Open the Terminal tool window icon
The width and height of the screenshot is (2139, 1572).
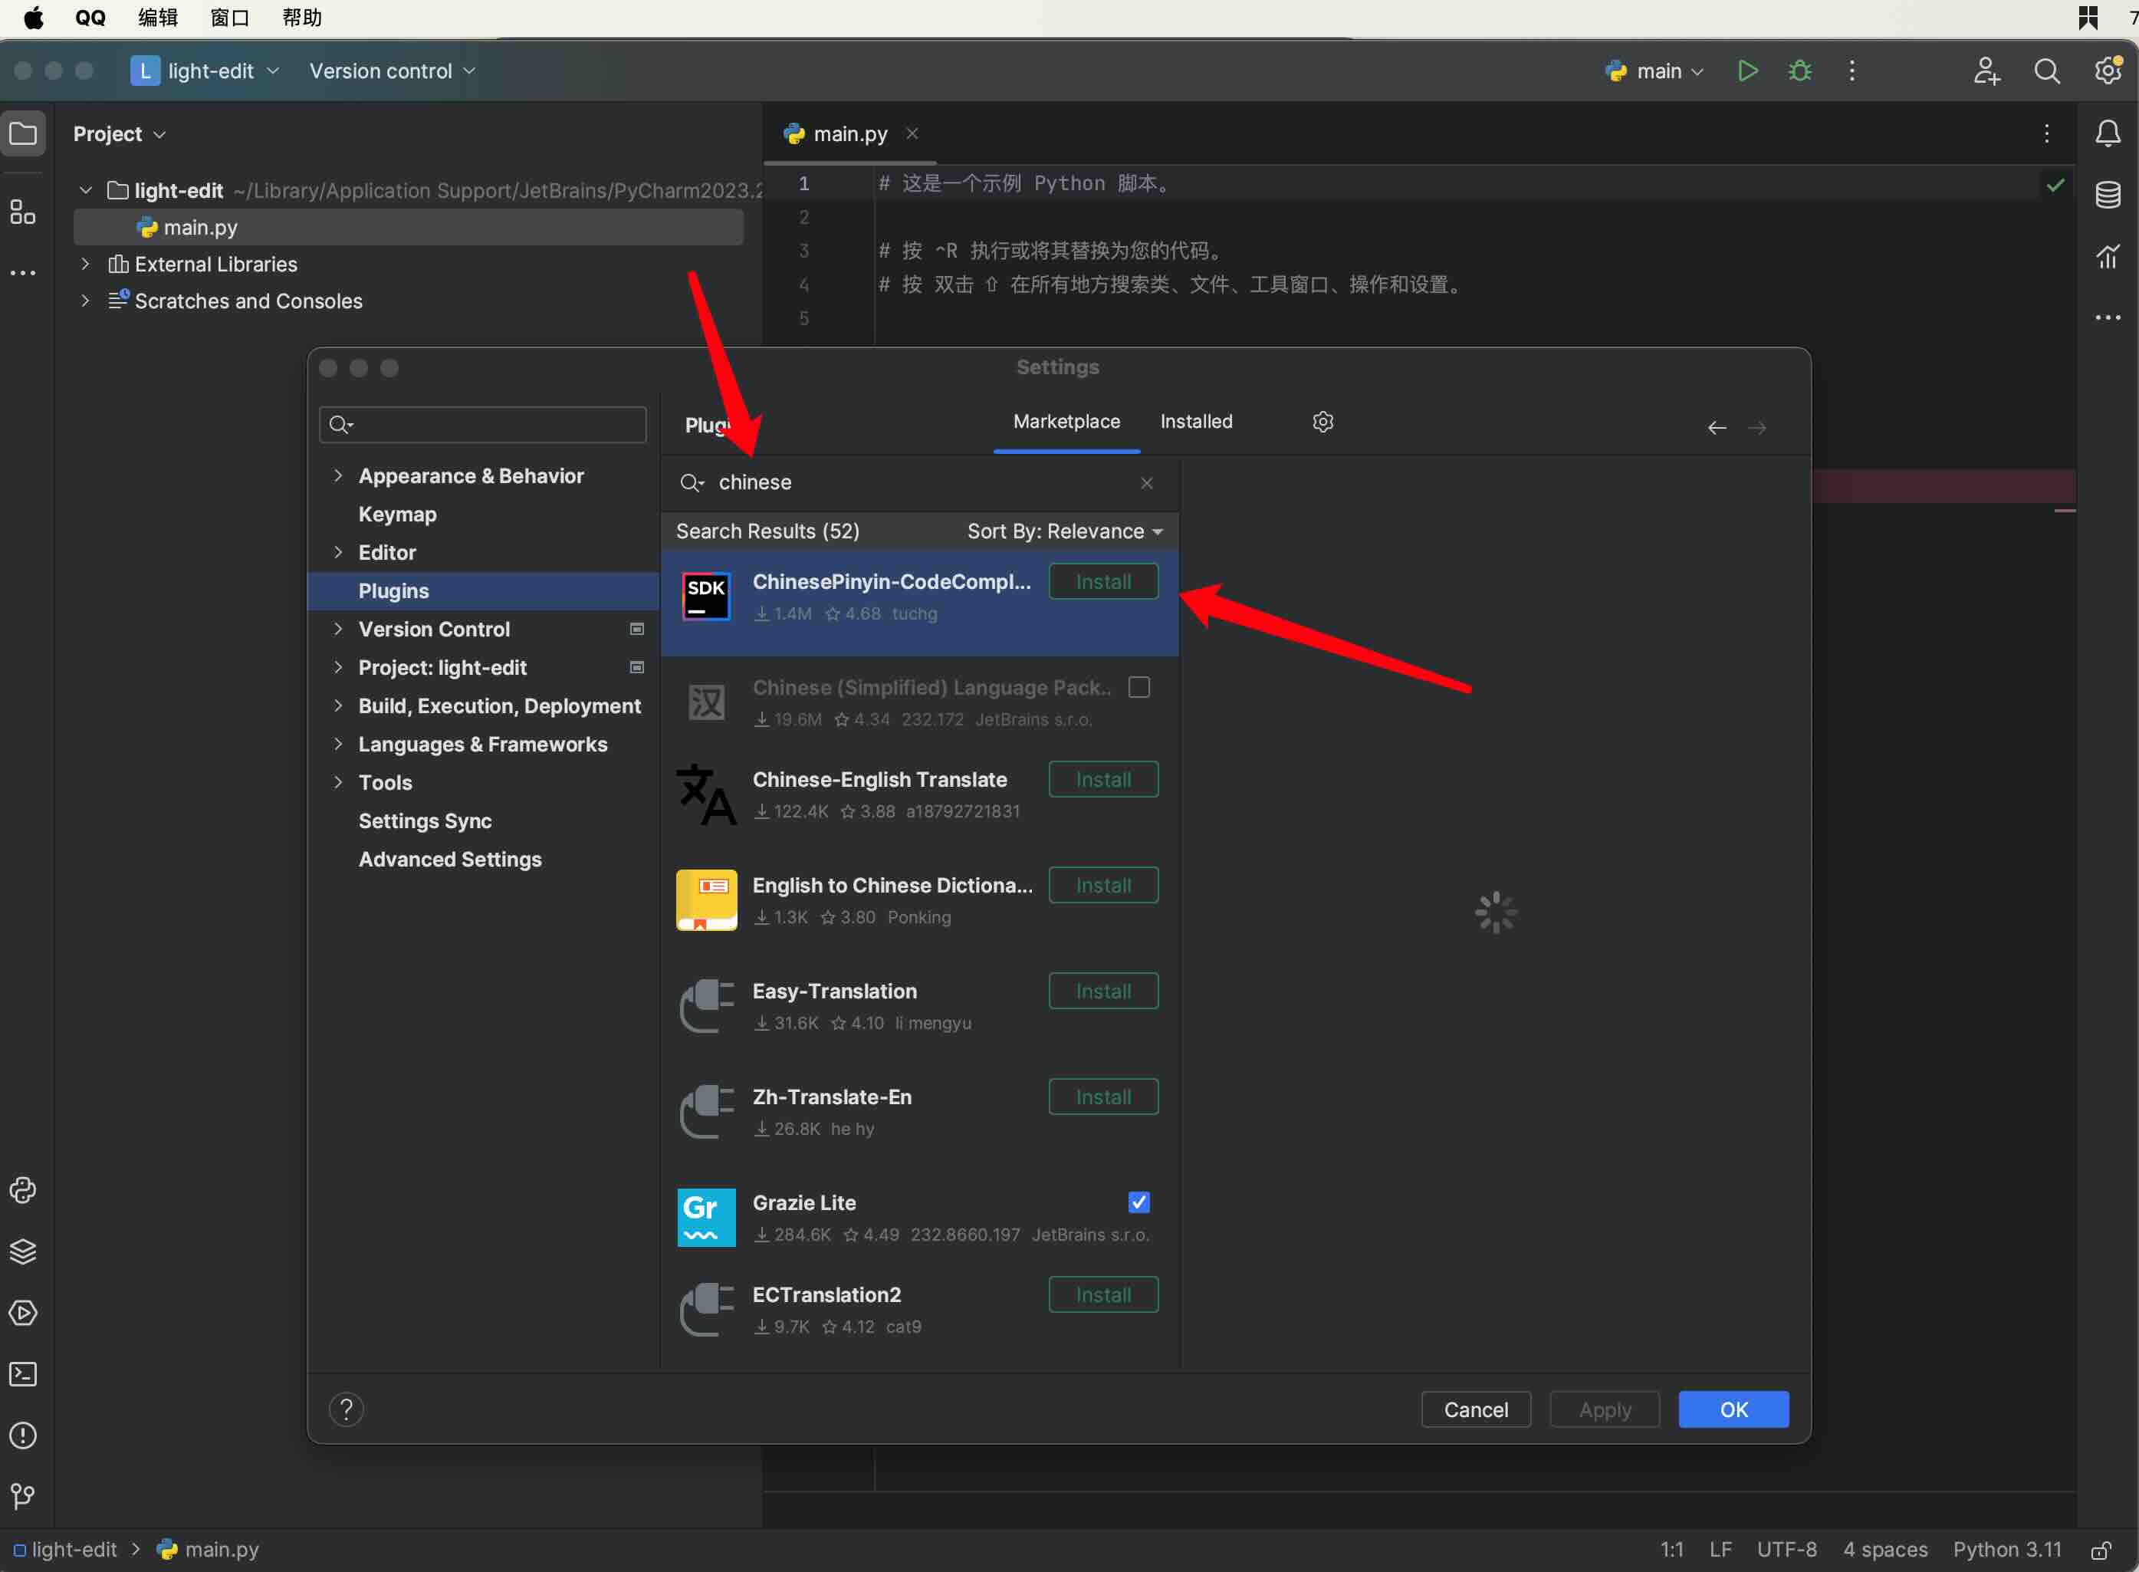[23, 1374]
